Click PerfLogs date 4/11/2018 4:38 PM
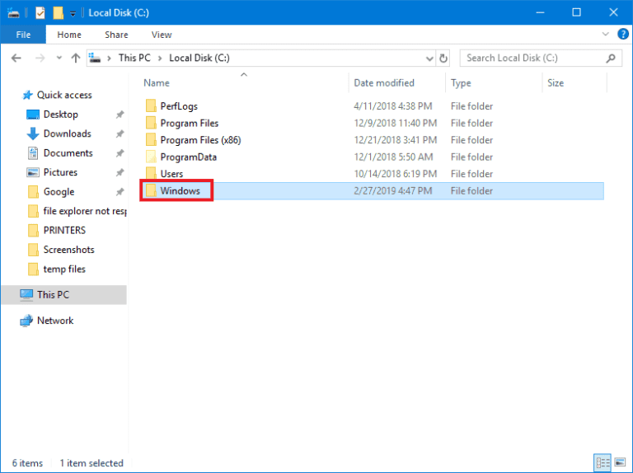 tap(393, 106)
